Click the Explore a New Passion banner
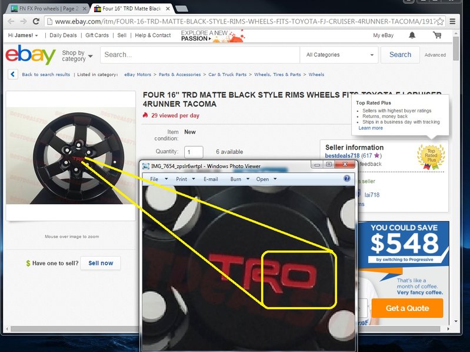Image resolution: width=470 pixels, height=352 pixels. click(x=213, y=35)
